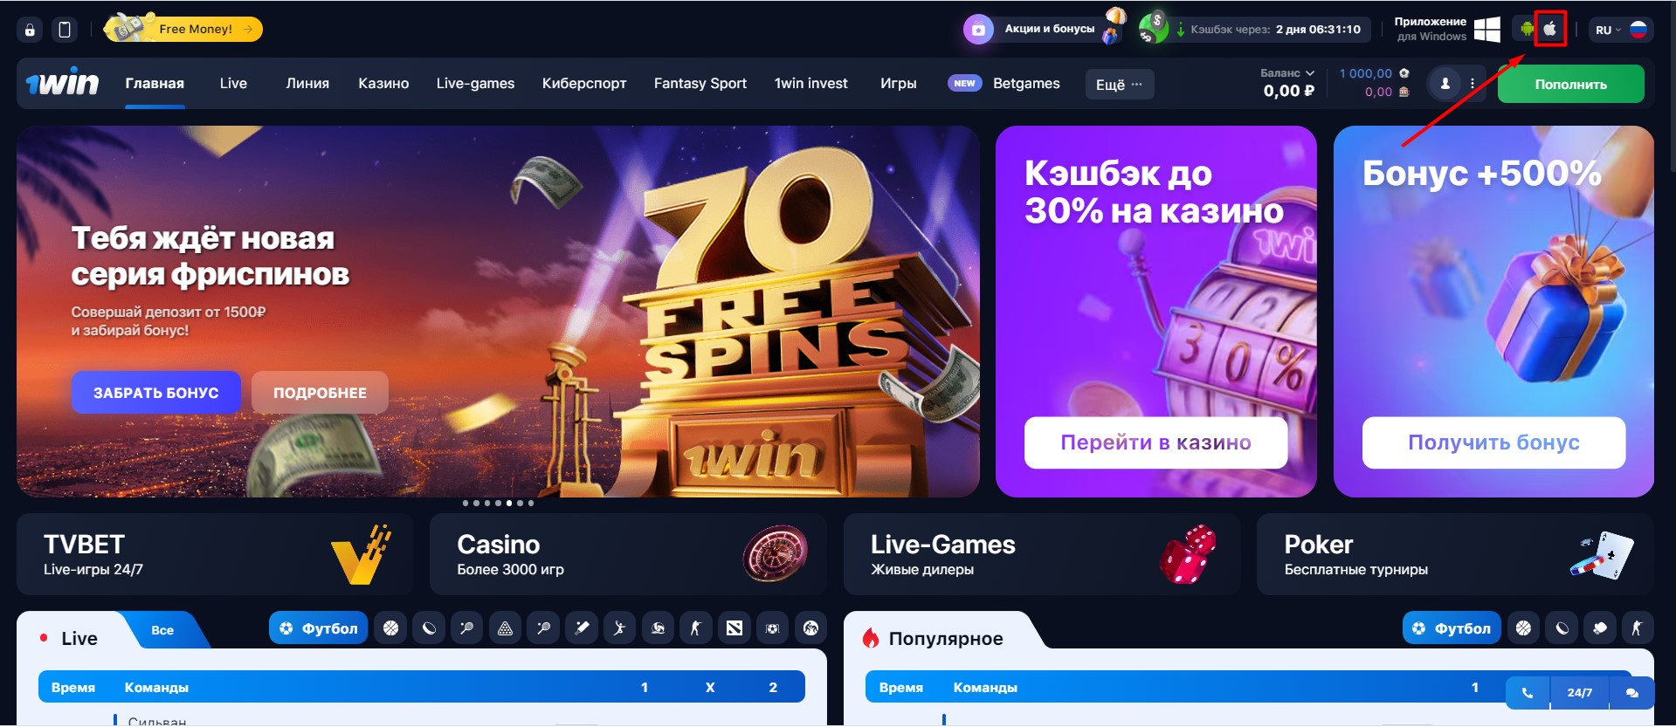Open the Apple iOS app download icon
Screen dimensions: 1676x727
pyautogui.click(x=1550, y=29)
